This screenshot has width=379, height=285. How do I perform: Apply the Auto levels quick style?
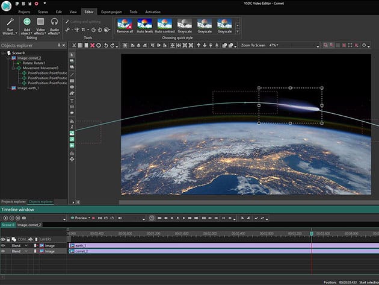point(145,25)
